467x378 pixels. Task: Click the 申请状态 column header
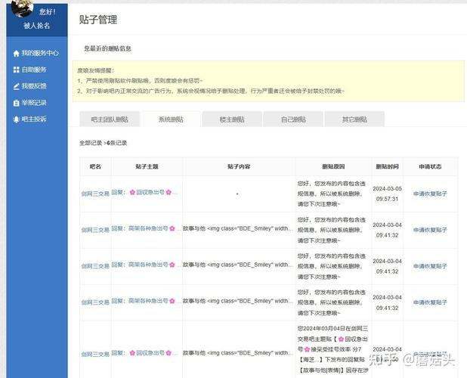[430, 166]
